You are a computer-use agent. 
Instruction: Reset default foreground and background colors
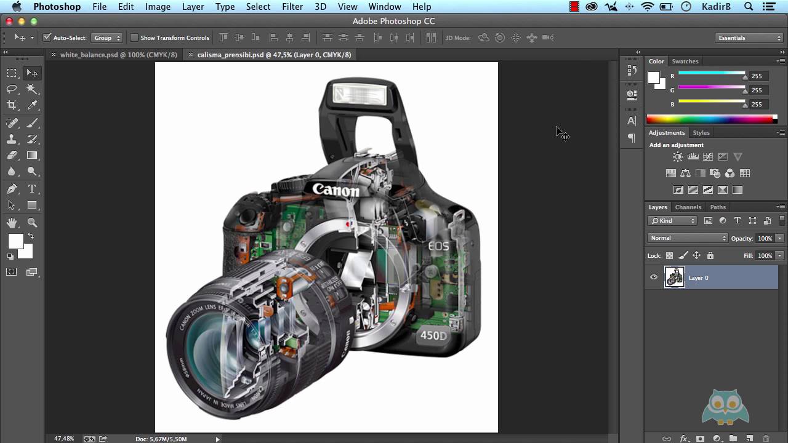[10, 257]
